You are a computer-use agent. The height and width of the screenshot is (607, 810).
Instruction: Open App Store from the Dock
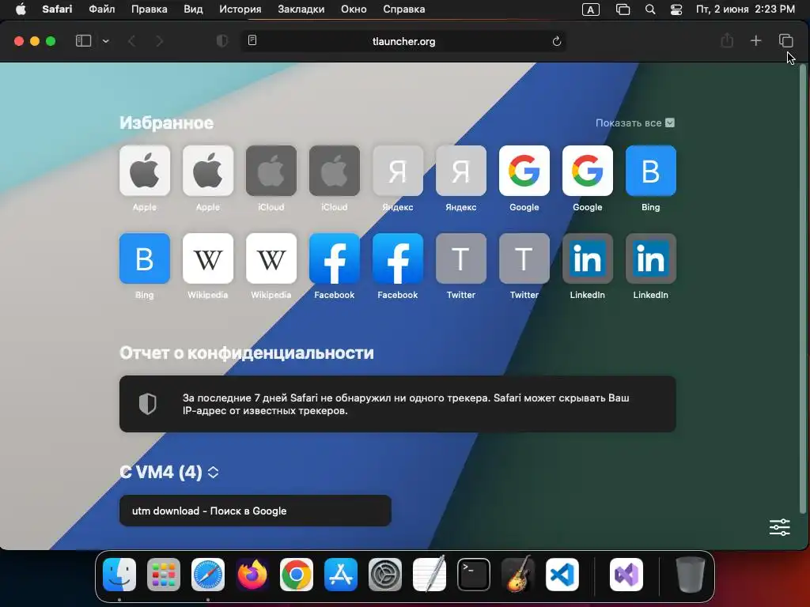pos(341,575)
